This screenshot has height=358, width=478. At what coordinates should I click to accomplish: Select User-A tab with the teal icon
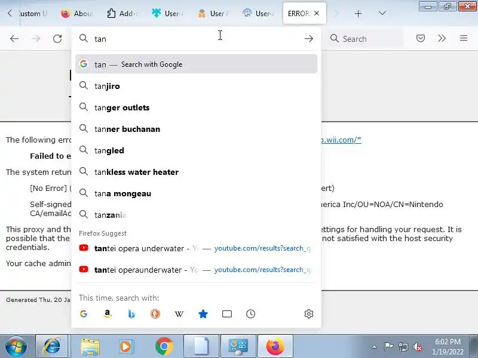(x=167, y=13)
